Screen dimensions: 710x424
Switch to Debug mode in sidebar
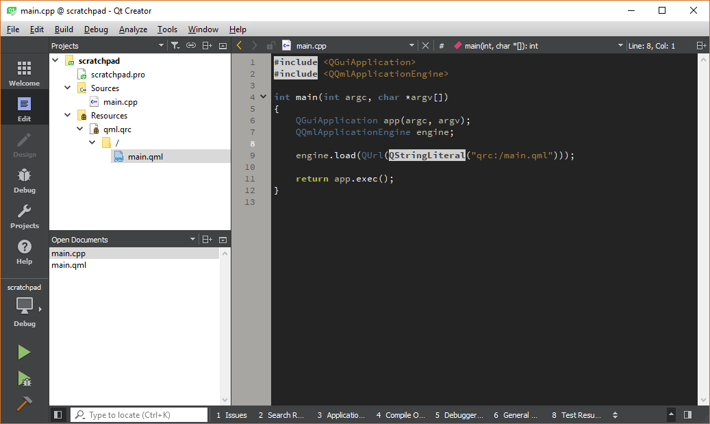24,181
